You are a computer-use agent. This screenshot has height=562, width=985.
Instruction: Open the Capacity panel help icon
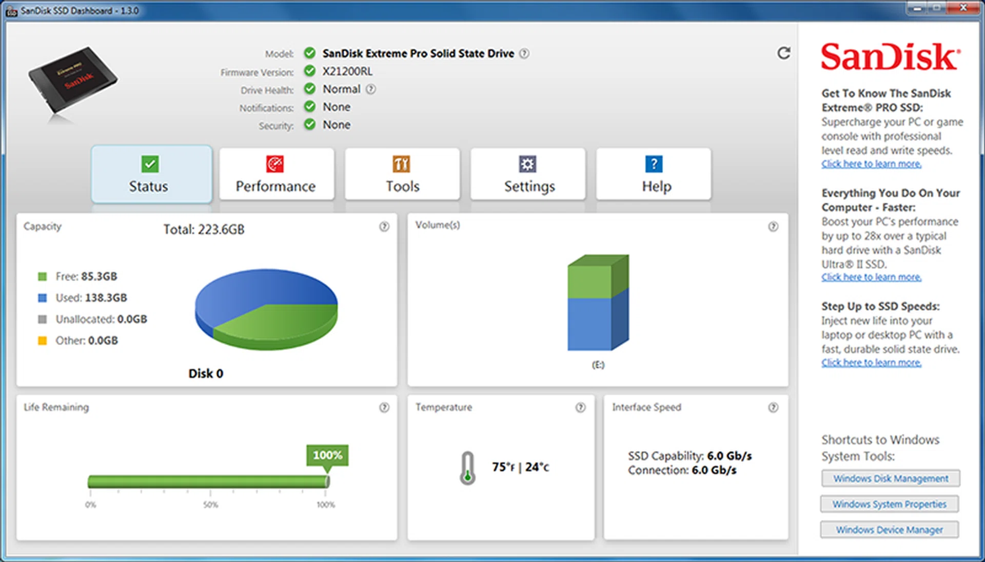[x=384, y=227]
